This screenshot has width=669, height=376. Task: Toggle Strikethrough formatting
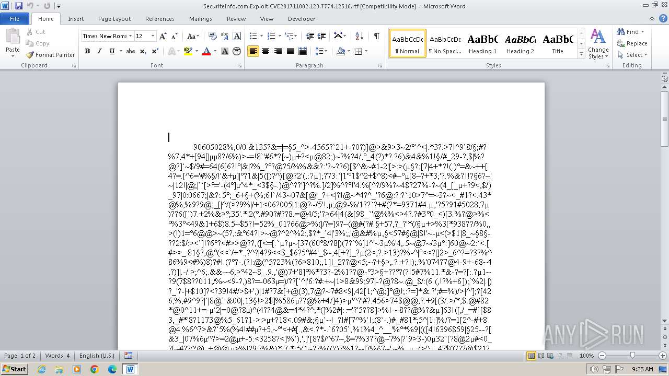(131, 51)
